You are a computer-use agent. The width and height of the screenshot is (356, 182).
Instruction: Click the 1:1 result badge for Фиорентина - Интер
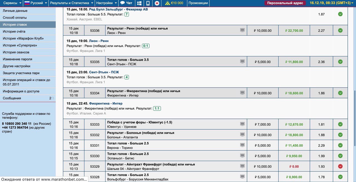click(157, 108)
